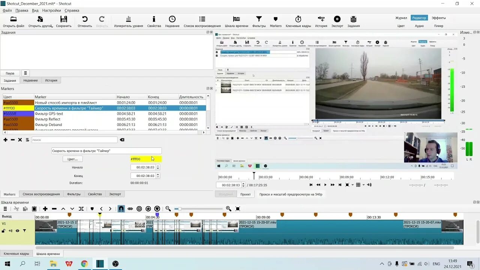Append clip with the plus icon in timeline toolbar
The image size is (480, 270).
click(45, 209)
